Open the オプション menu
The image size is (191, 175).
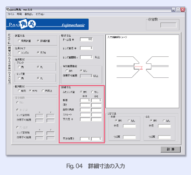(x=40, y=14)
